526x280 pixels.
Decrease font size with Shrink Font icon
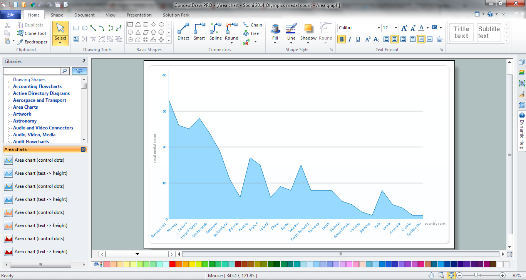(413, 28)
